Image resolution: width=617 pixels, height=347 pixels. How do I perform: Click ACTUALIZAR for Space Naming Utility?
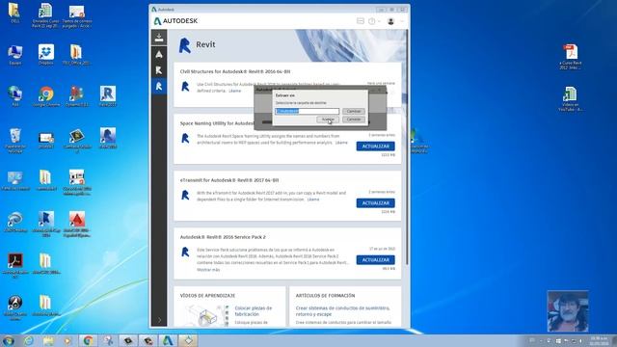click(x=375, y=147)
